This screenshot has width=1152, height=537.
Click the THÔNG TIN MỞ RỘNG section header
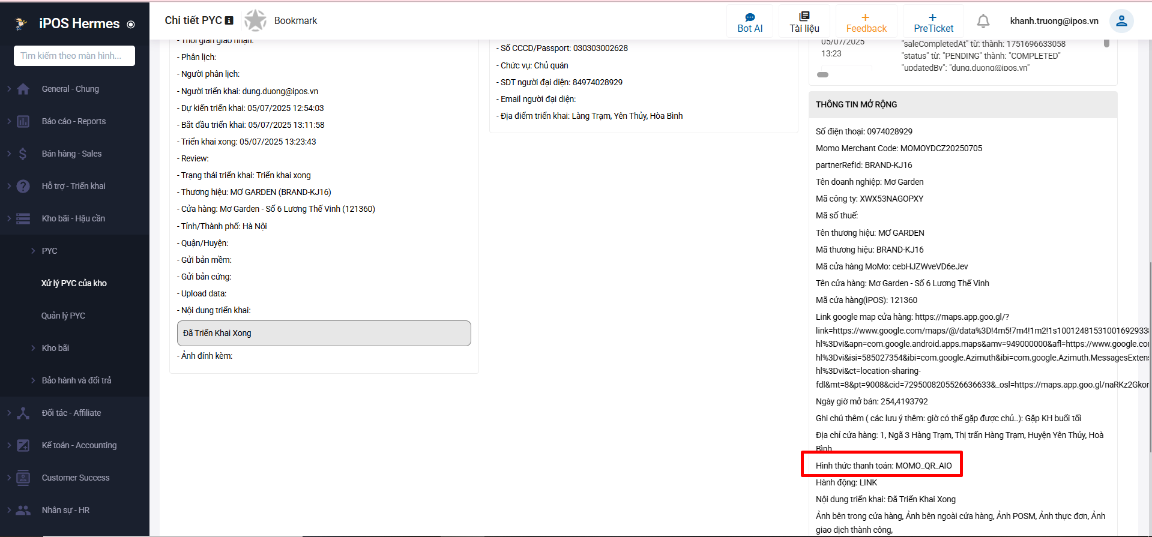963,104
